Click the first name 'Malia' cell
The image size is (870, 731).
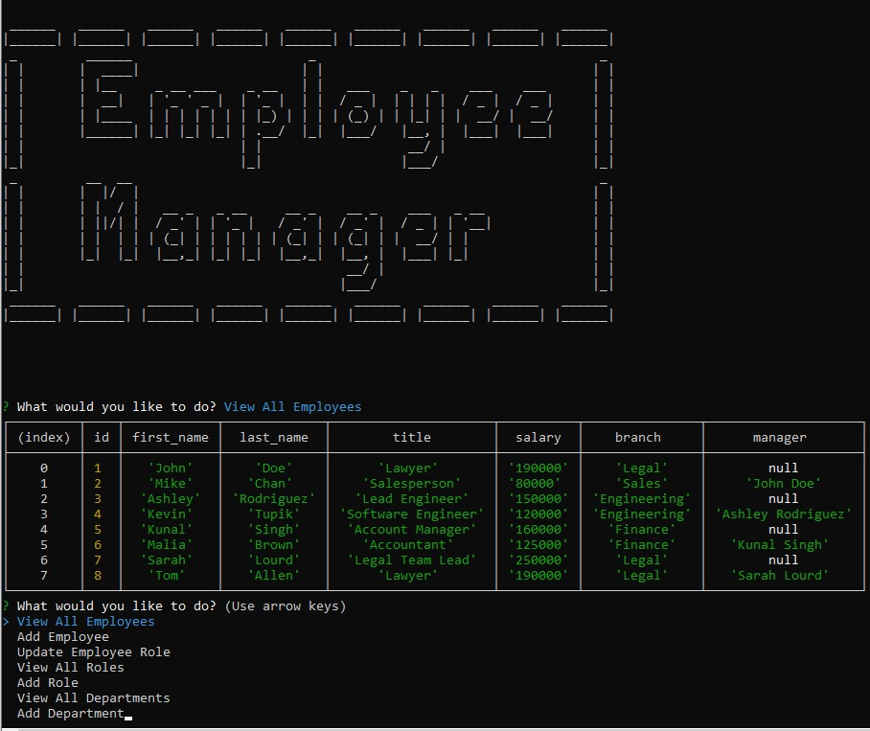pos(167,545)
